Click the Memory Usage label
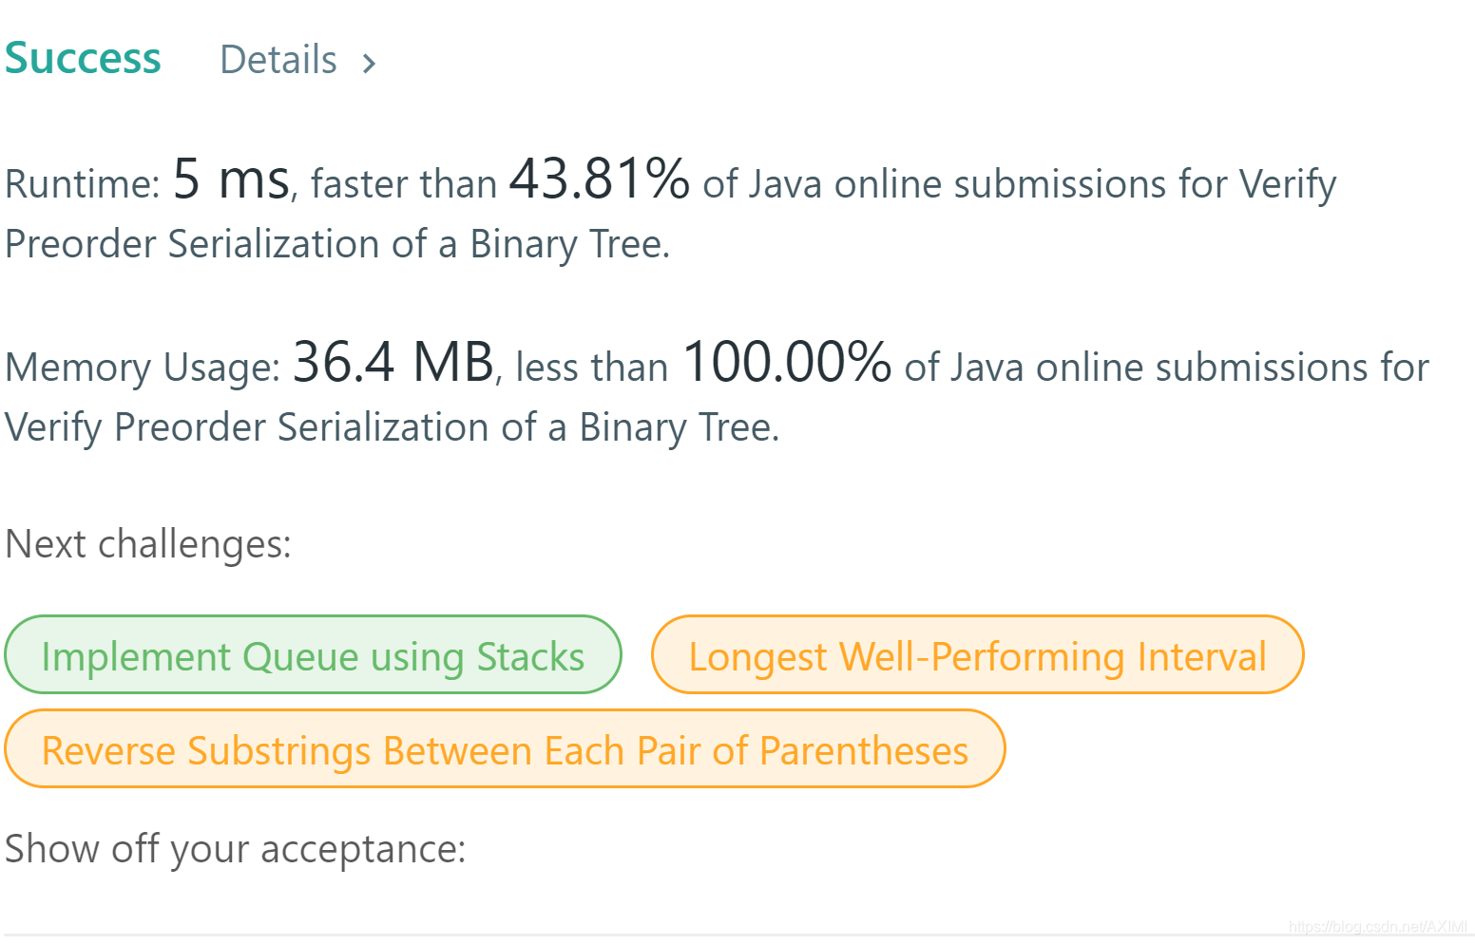This screenshot has width=1475, height=944. click(x=143, y=368)
